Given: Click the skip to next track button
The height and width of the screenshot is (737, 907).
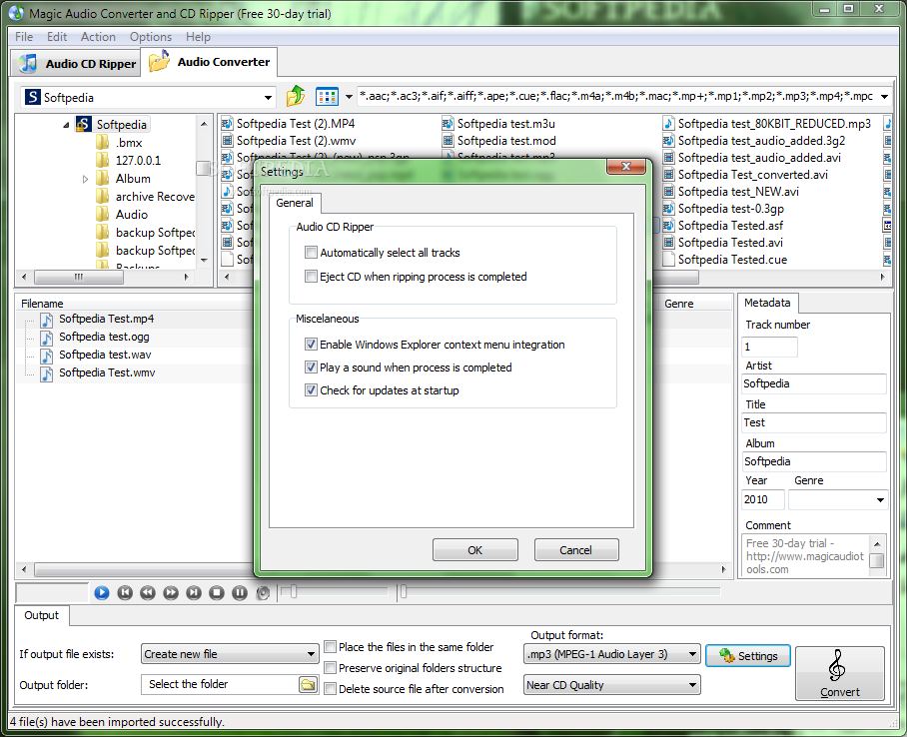Looking at the screenshot, I should coord(194,593).
